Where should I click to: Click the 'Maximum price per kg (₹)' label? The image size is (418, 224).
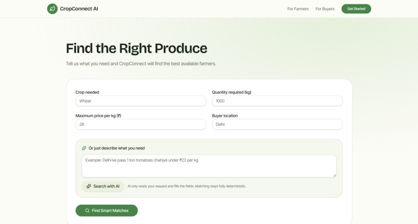coord(99,116)
